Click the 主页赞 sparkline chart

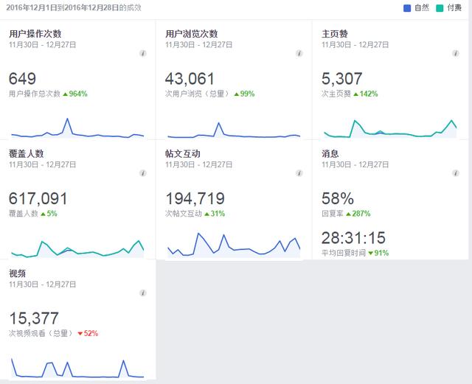click(x=390, y=129)
